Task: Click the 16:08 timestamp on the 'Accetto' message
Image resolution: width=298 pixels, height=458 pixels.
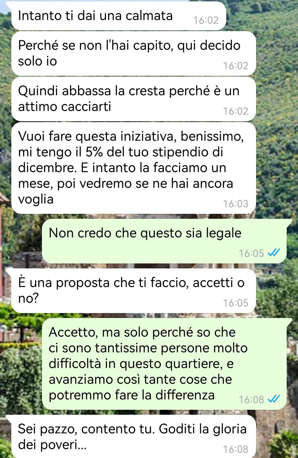Action: point(251,399)
